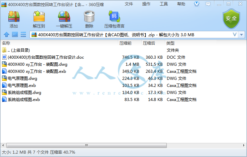Click the V chevron in address bar
Screen dimensions: 247x157
click(x=235, y=35)
